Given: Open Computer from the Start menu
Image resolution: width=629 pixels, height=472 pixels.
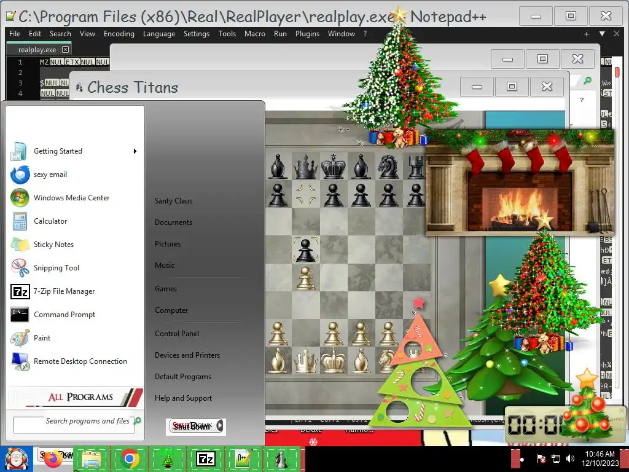Looking at the screenshot, I should click(x=171, y=310).
